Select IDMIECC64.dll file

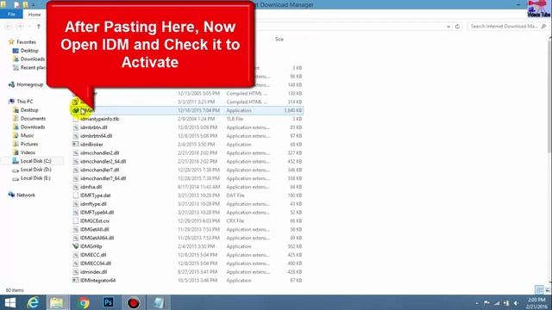click(96, 263)
